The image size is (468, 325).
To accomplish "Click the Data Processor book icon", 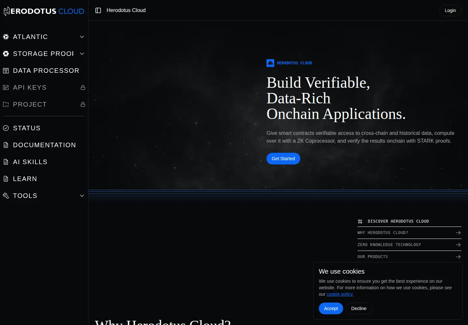I will [x=6, y=71].
